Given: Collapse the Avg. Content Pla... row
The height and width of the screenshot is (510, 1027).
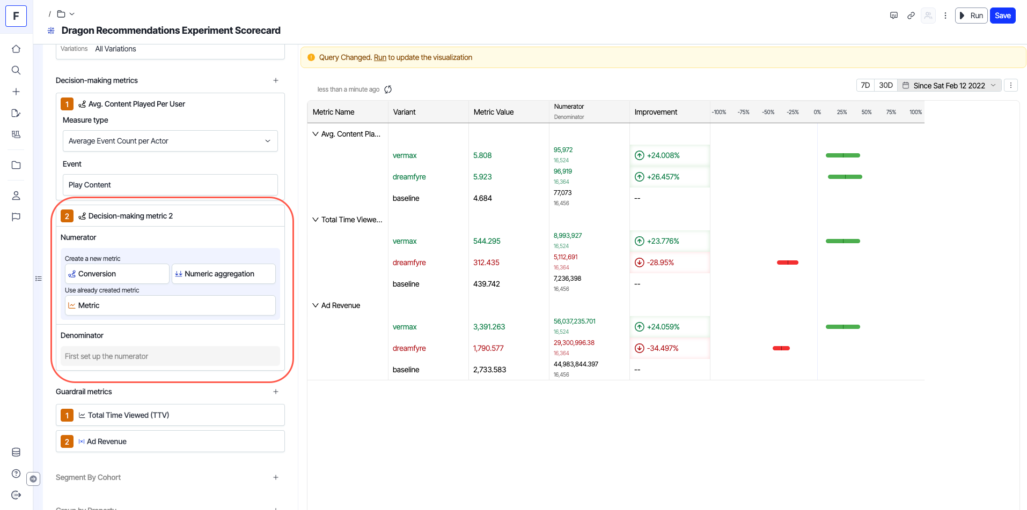Looking at the screenshot, I should coord(316,134).
